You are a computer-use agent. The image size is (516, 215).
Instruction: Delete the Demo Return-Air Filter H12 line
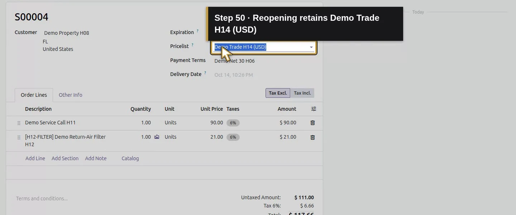(312, 137)
